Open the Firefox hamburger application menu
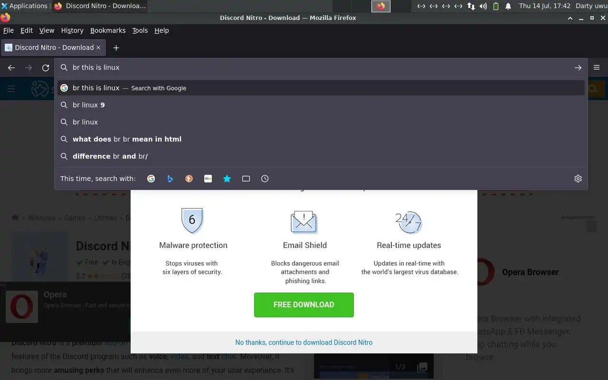 pos(597,67)
